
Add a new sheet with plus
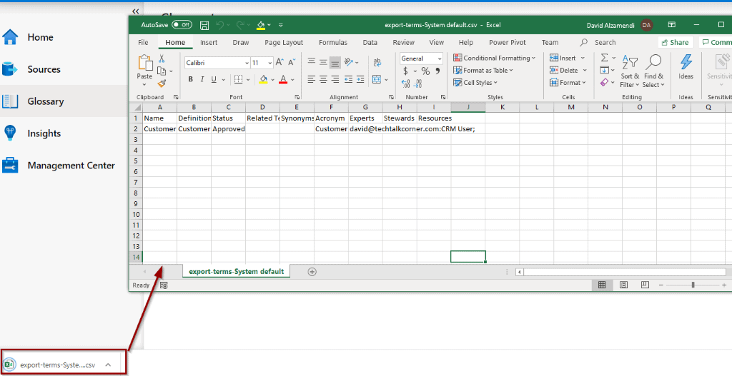click(312, 272)
